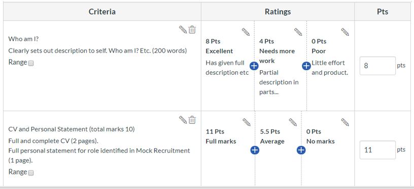Select the 'Who am I?' criterion title
Image resolution: width=414 pixels, height=189 pixels.
tap(23, 39)
